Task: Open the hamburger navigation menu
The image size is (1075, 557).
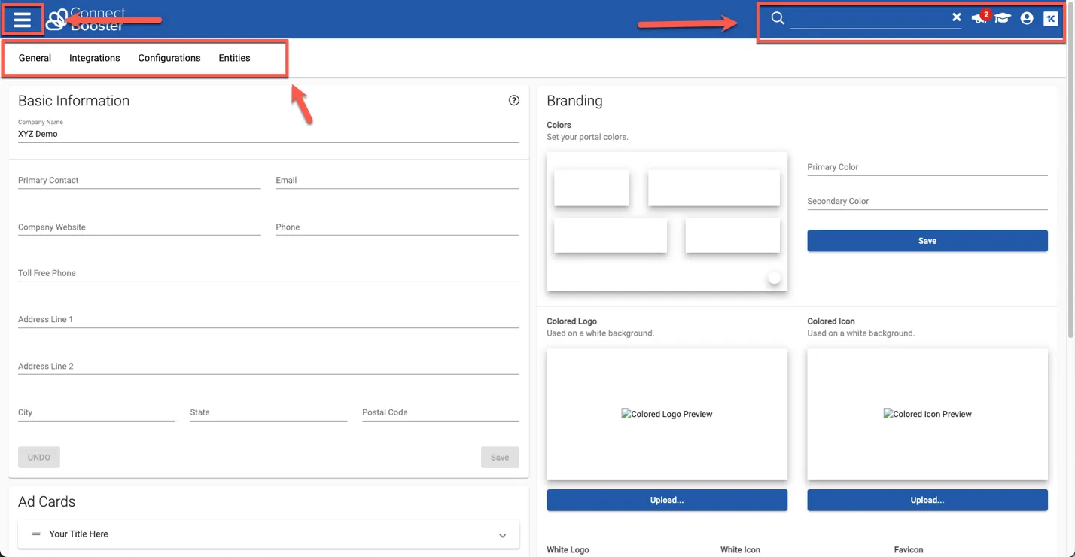Action: 22,20
